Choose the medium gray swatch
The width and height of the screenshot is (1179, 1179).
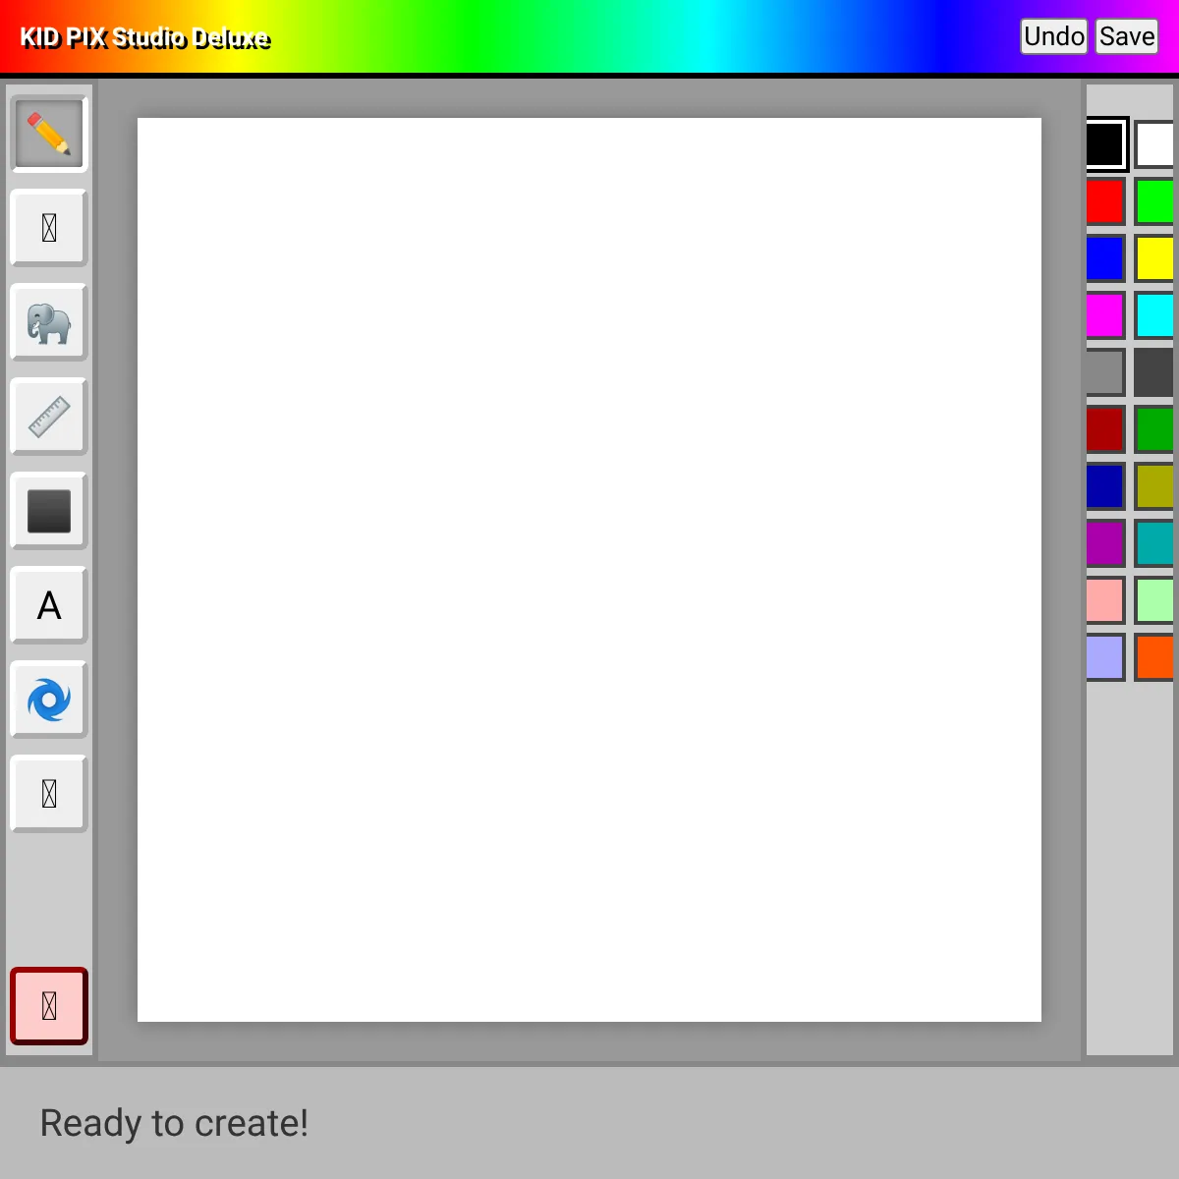tap(1105, 372)
